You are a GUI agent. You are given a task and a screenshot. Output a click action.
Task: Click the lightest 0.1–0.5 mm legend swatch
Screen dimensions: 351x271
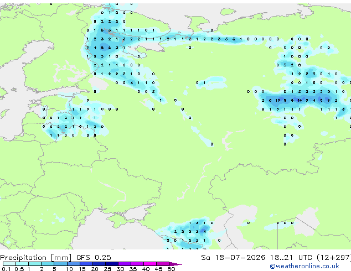9,264
